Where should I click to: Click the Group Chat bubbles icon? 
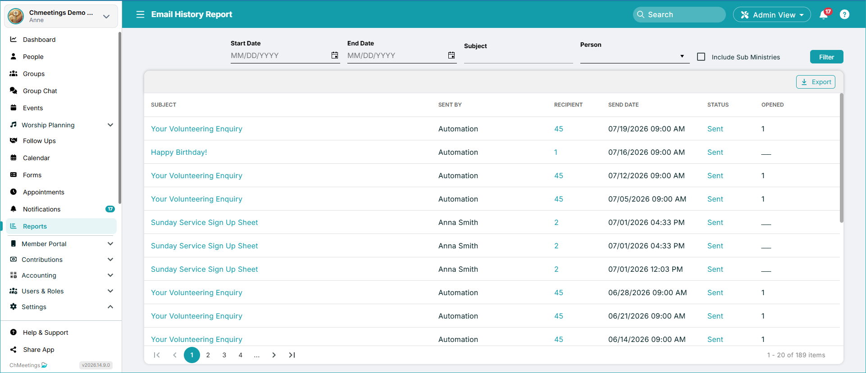14,91
